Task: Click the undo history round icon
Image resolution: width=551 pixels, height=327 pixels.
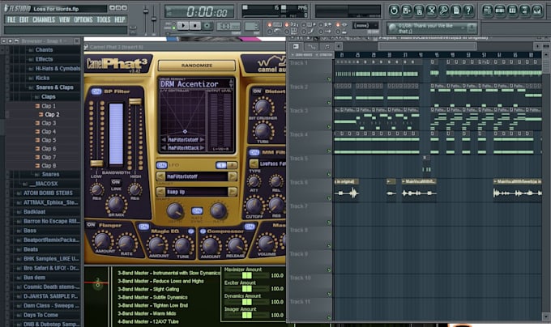Action: coord(394,11)
